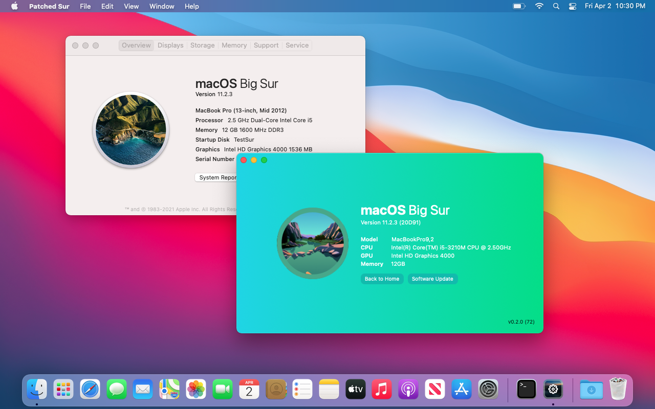Open the Window menu
655x409 pixels.
coord(162,6)
